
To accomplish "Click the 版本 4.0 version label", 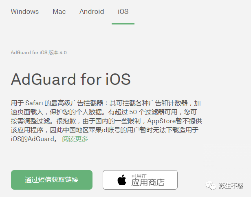I will (57, 53).
